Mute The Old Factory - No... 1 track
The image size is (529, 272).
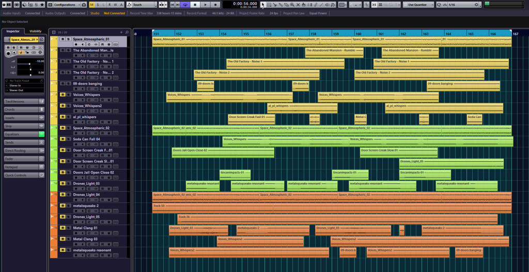(x=63, y=61)
